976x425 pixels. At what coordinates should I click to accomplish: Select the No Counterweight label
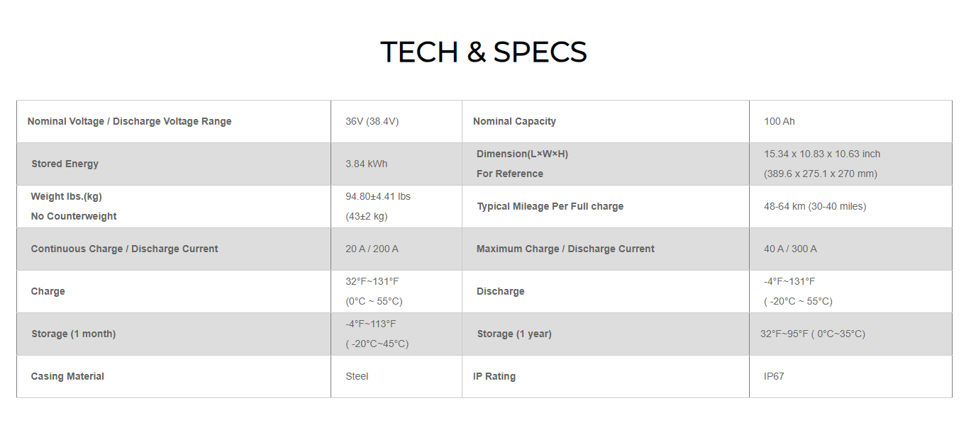coord(74,216)
